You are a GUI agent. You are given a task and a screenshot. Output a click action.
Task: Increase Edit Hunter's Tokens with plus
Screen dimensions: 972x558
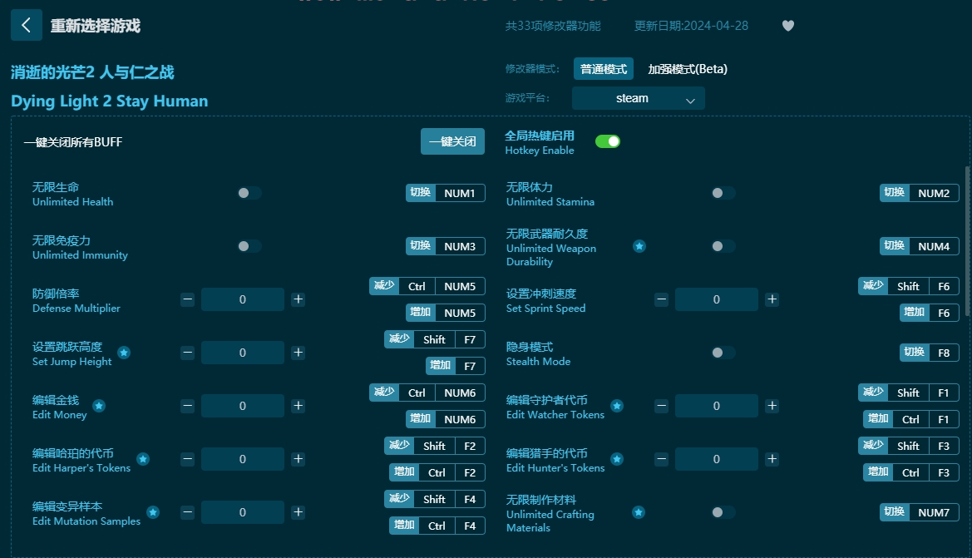click(772, 459)
